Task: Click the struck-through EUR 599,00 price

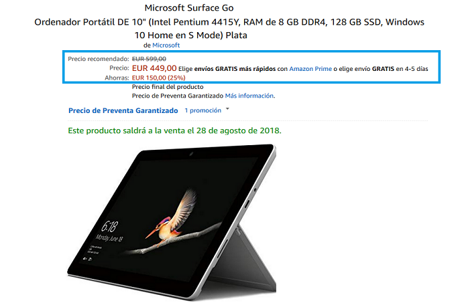Action: [x=149, y=59]
